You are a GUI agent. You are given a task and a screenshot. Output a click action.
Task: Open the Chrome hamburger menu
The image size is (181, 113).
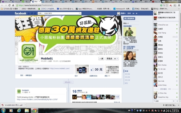[x=179, y=5]
